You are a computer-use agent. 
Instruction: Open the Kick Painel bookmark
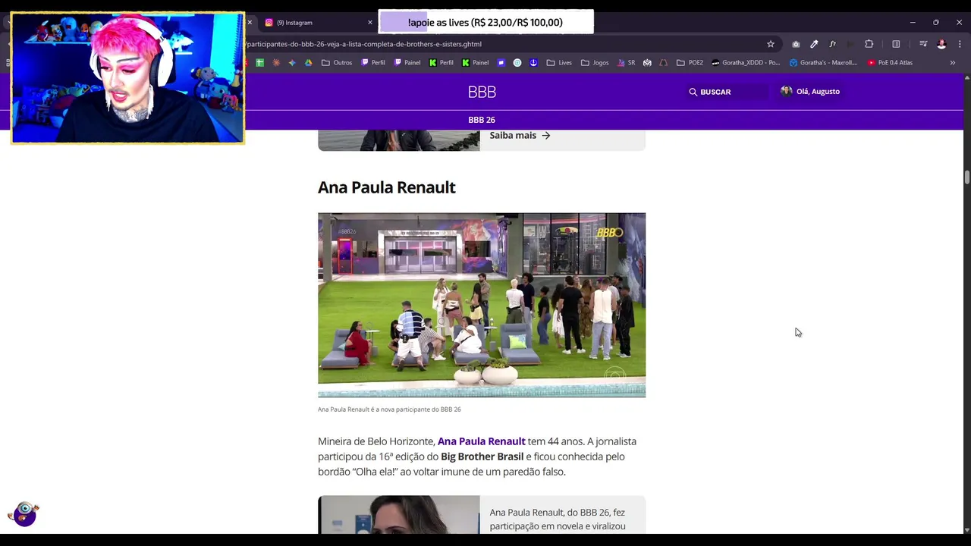click(x=476, y=63)
